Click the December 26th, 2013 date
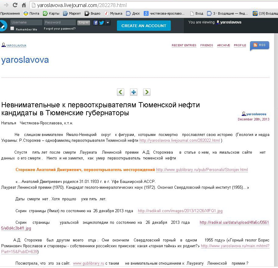 254,119
